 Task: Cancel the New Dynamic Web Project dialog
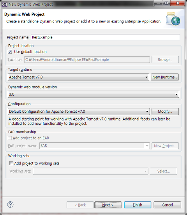point(167,205)
